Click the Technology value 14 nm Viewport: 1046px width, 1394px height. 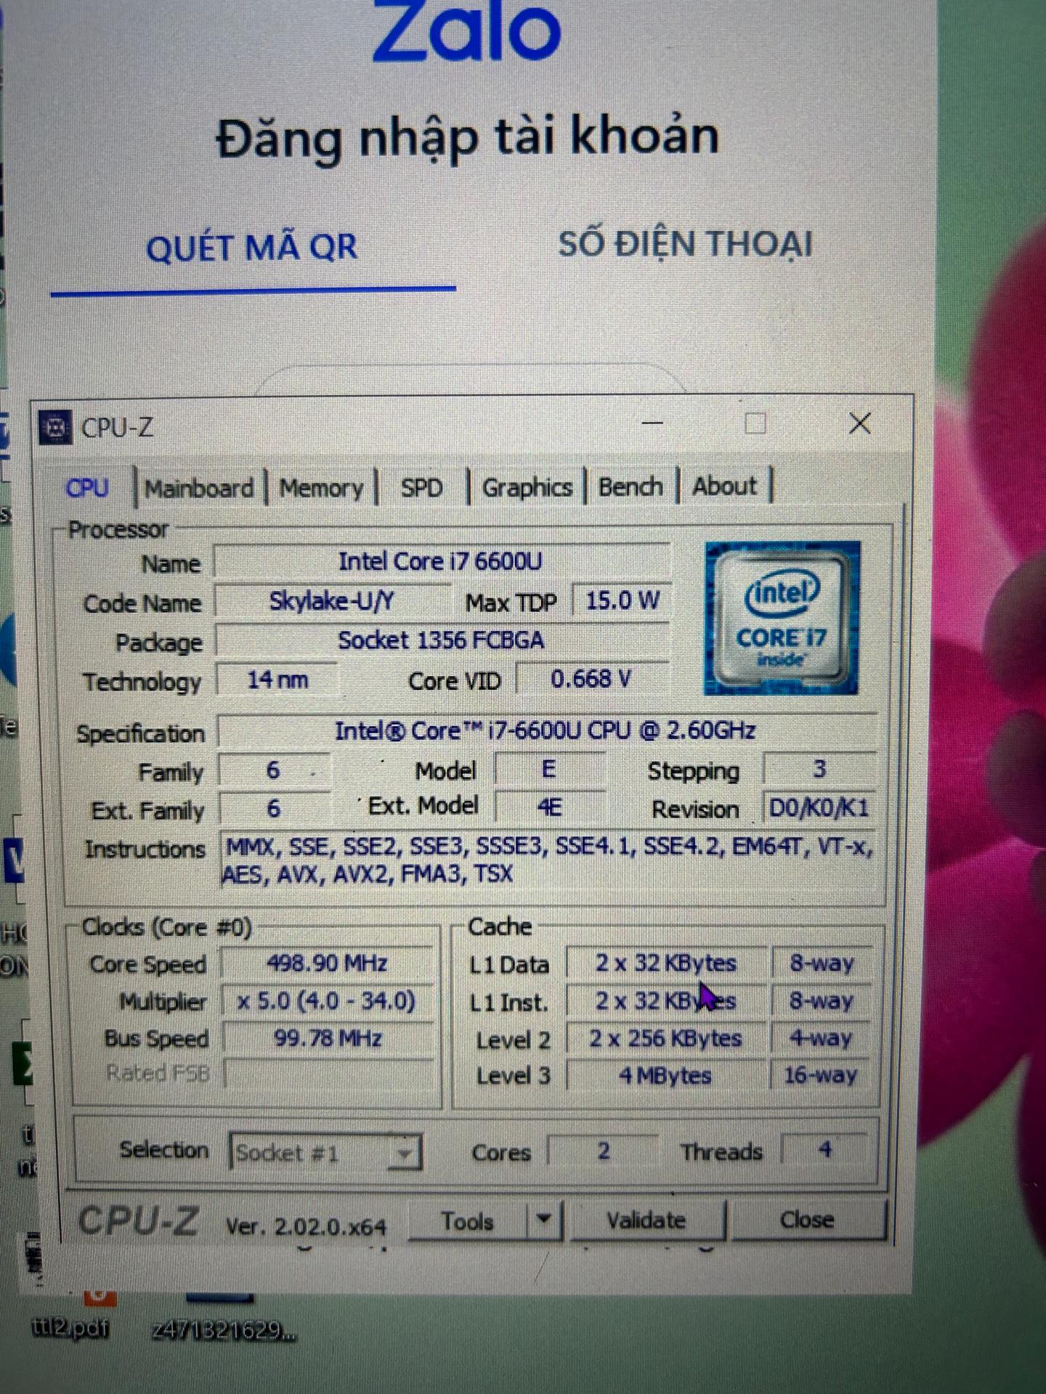277,680
